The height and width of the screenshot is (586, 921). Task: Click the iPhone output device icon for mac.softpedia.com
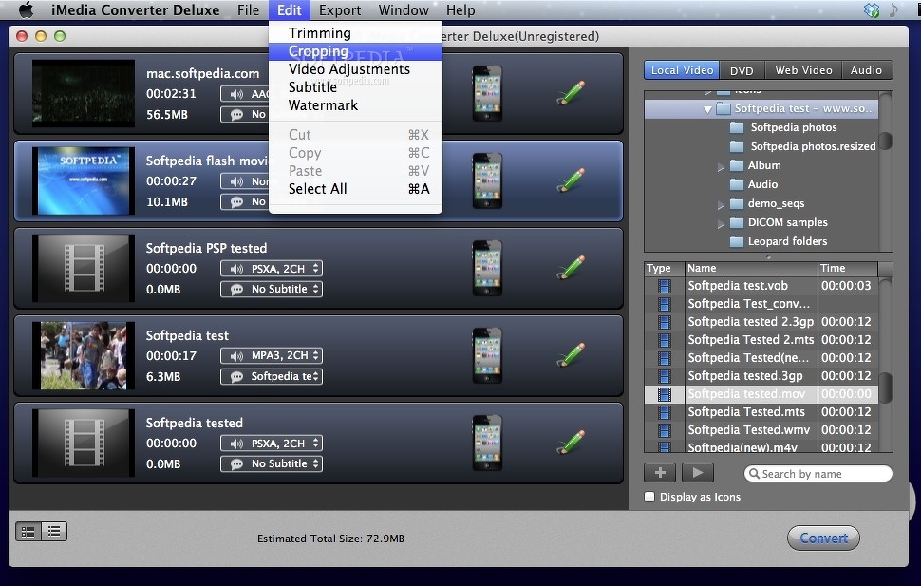coord(487,93)
